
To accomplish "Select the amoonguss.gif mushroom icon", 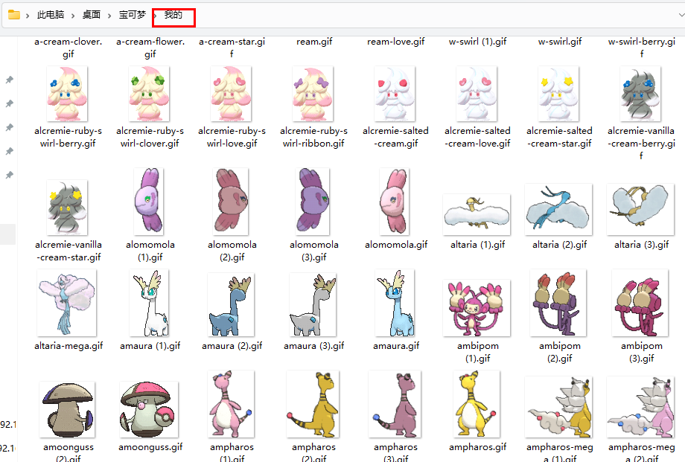I will [x=149, y=408].
